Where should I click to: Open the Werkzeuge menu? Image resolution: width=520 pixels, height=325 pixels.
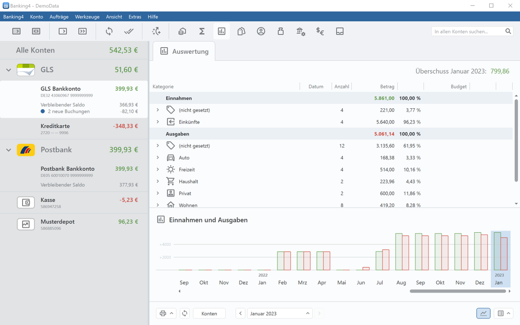(x=87, y=16)
